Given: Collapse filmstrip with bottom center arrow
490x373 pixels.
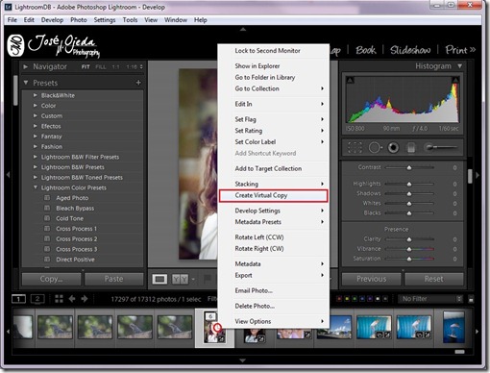Looking at the screenshot, I should pos(243,361).
